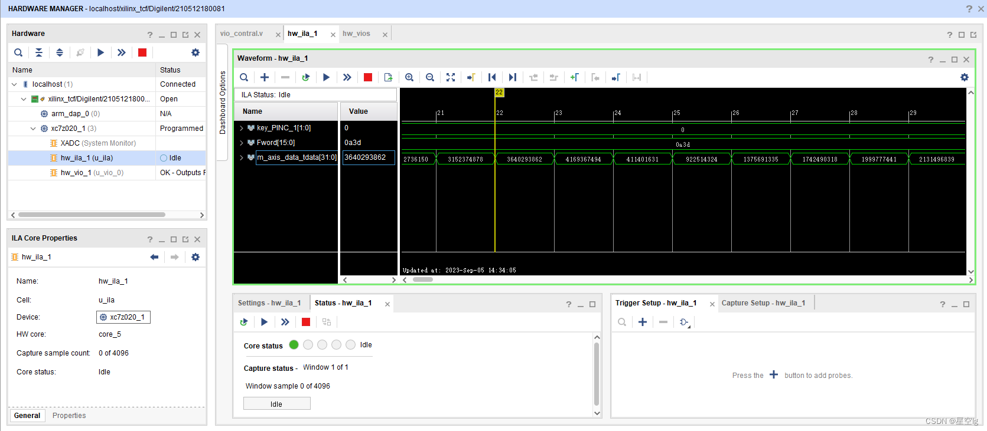This screenshot has width=987, height=431.
Task: Stop trigger in Status panel toolbar
Action: tap(305, 322)
